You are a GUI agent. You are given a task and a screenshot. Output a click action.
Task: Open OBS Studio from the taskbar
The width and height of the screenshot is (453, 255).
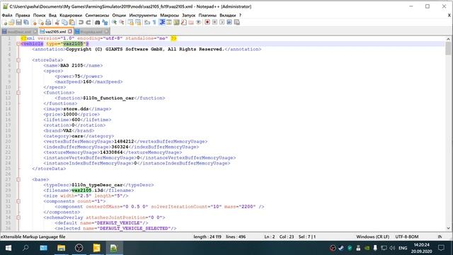pos(79,248)
